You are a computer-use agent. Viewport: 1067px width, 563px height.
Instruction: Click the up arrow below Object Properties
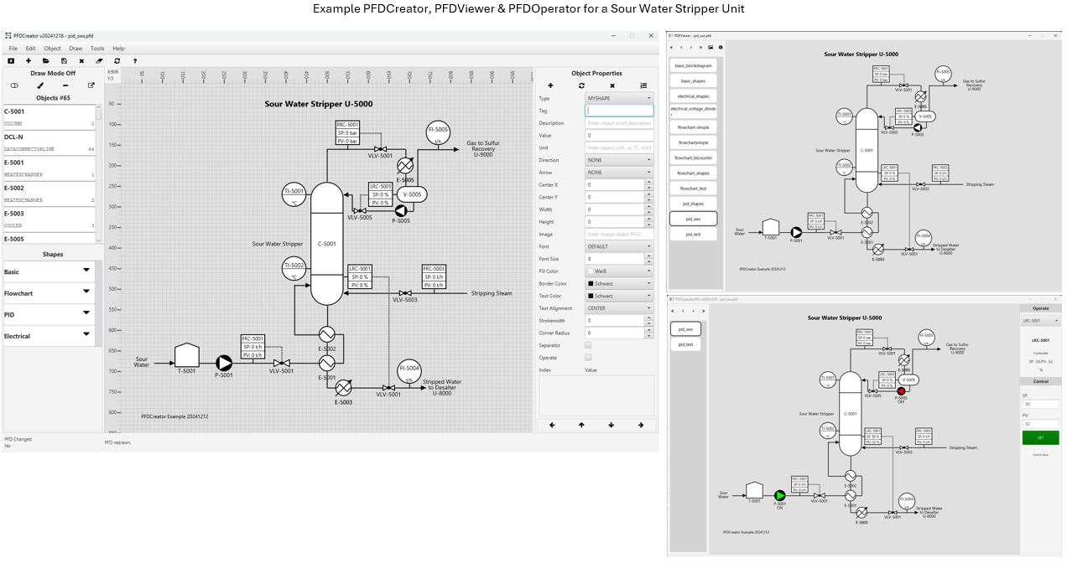pos(581,425)
